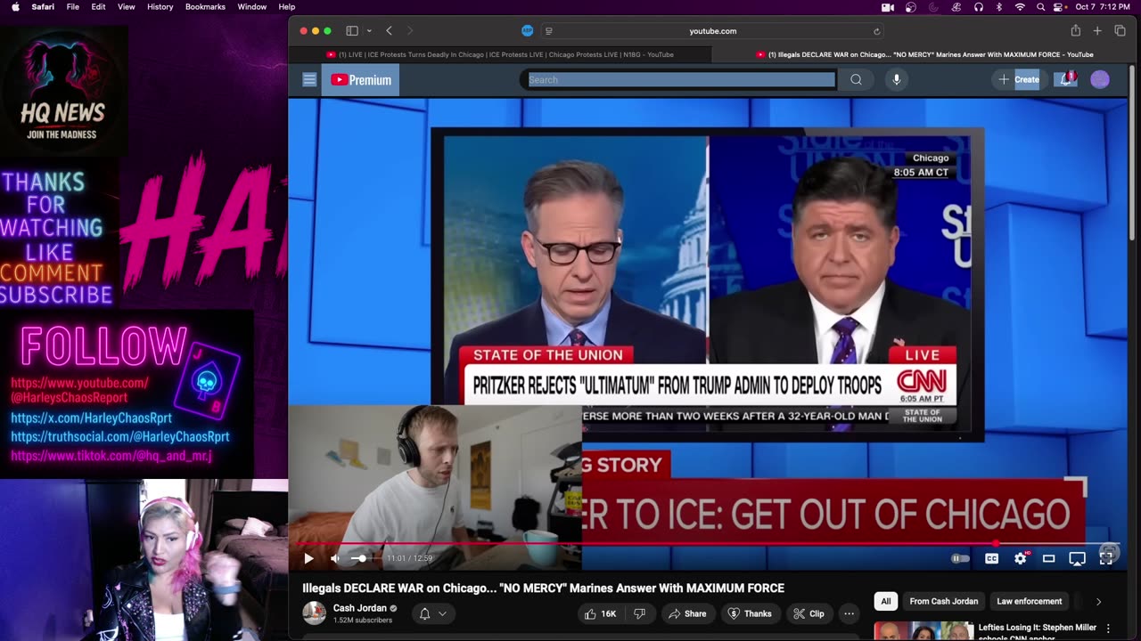Expand more filter chips with right chevron
The width and height of the screenshot is (1141, 641).
1098,601
